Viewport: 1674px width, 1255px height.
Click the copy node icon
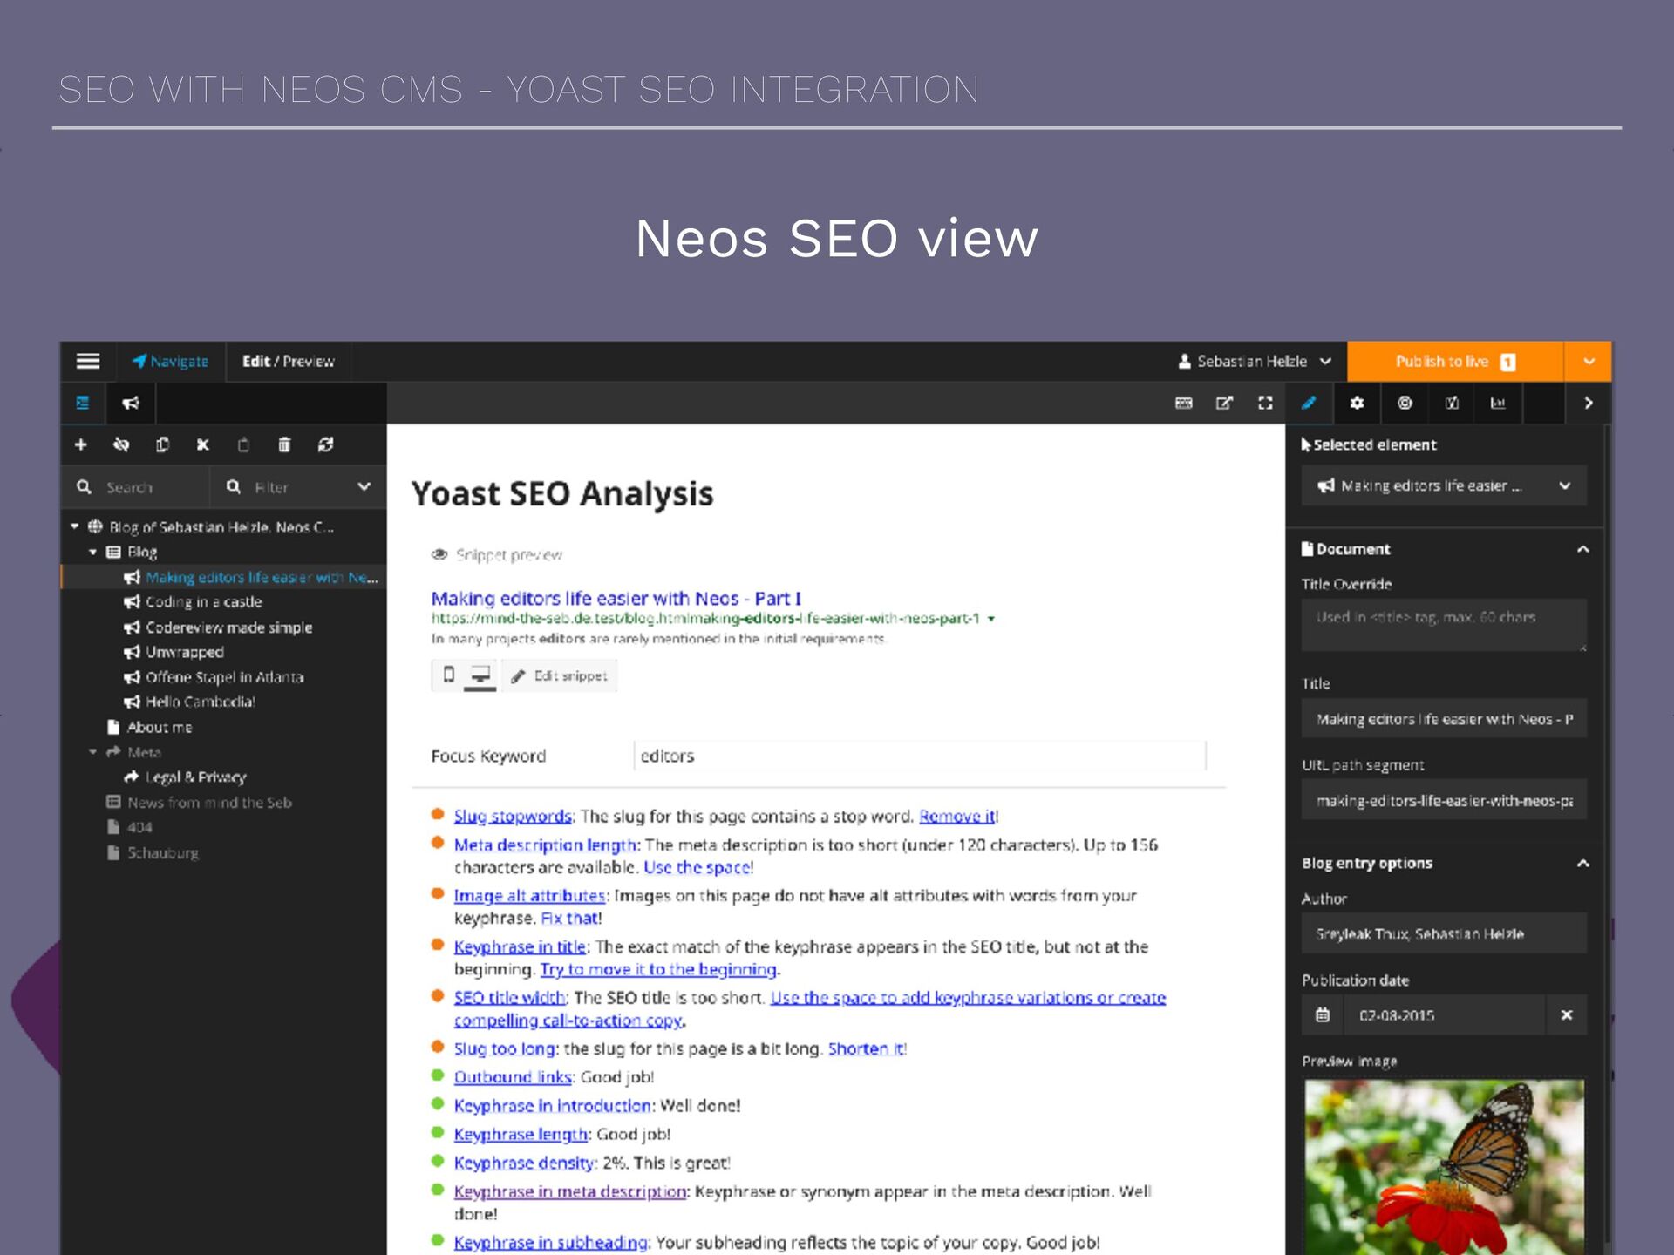(162, 444)
